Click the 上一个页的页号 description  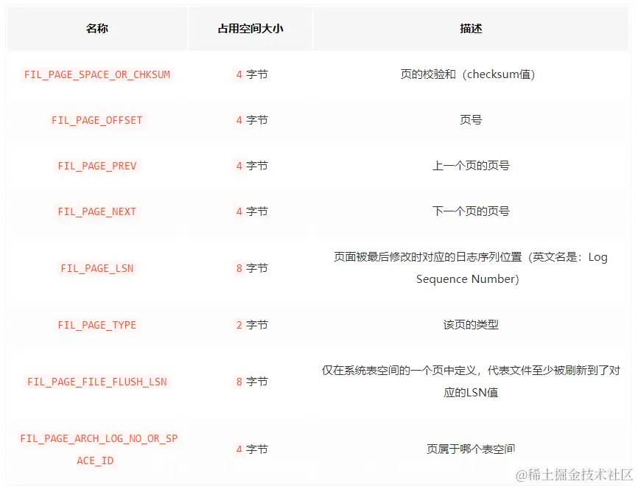tap(470, 166)
